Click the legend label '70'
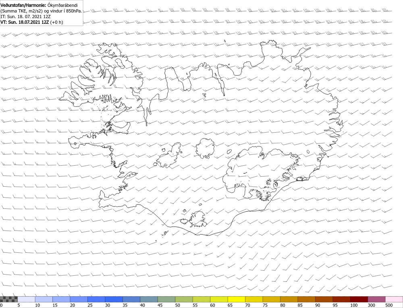This screenshot has width=403, height=308. 248,305
